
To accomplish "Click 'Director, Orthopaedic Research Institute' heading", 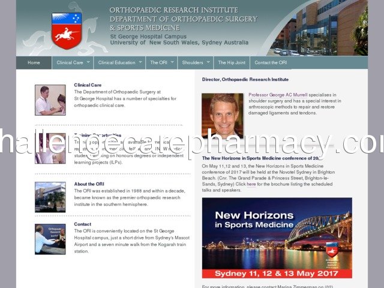I will click(245, 80).
